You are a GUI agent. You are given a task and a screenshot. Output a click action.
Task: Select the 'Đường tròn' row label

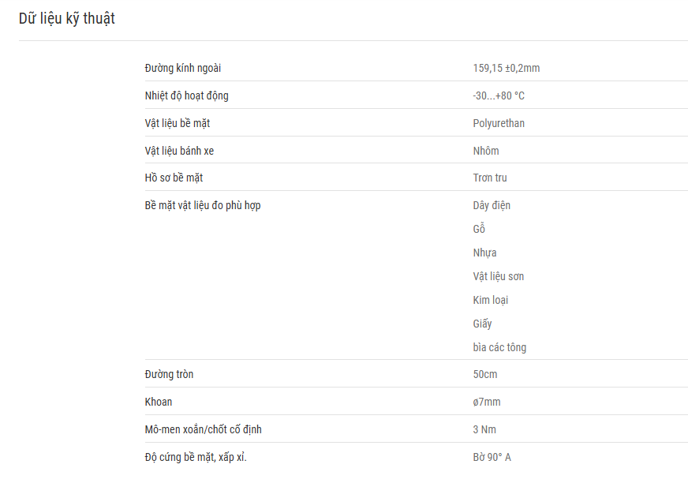point(169,374)
